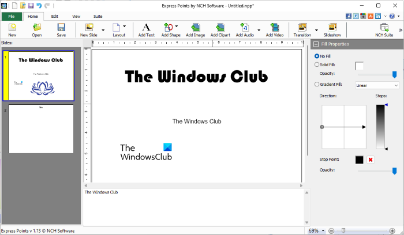Select the Solid Fill radio button
The image size is (404, 235).
(x=317, y=65)
